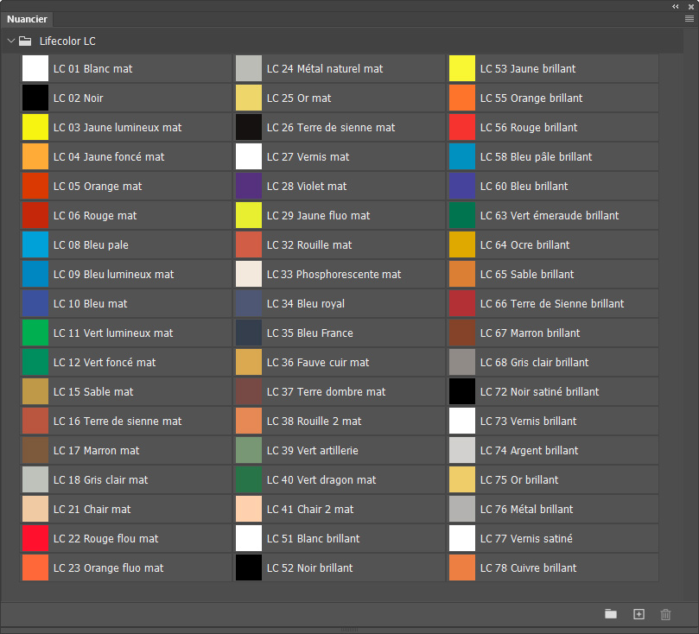Pick the LC 66 Terre de Sienne brillant swatch
Viewport: 699px width, 634px height.
coord(462,304)
